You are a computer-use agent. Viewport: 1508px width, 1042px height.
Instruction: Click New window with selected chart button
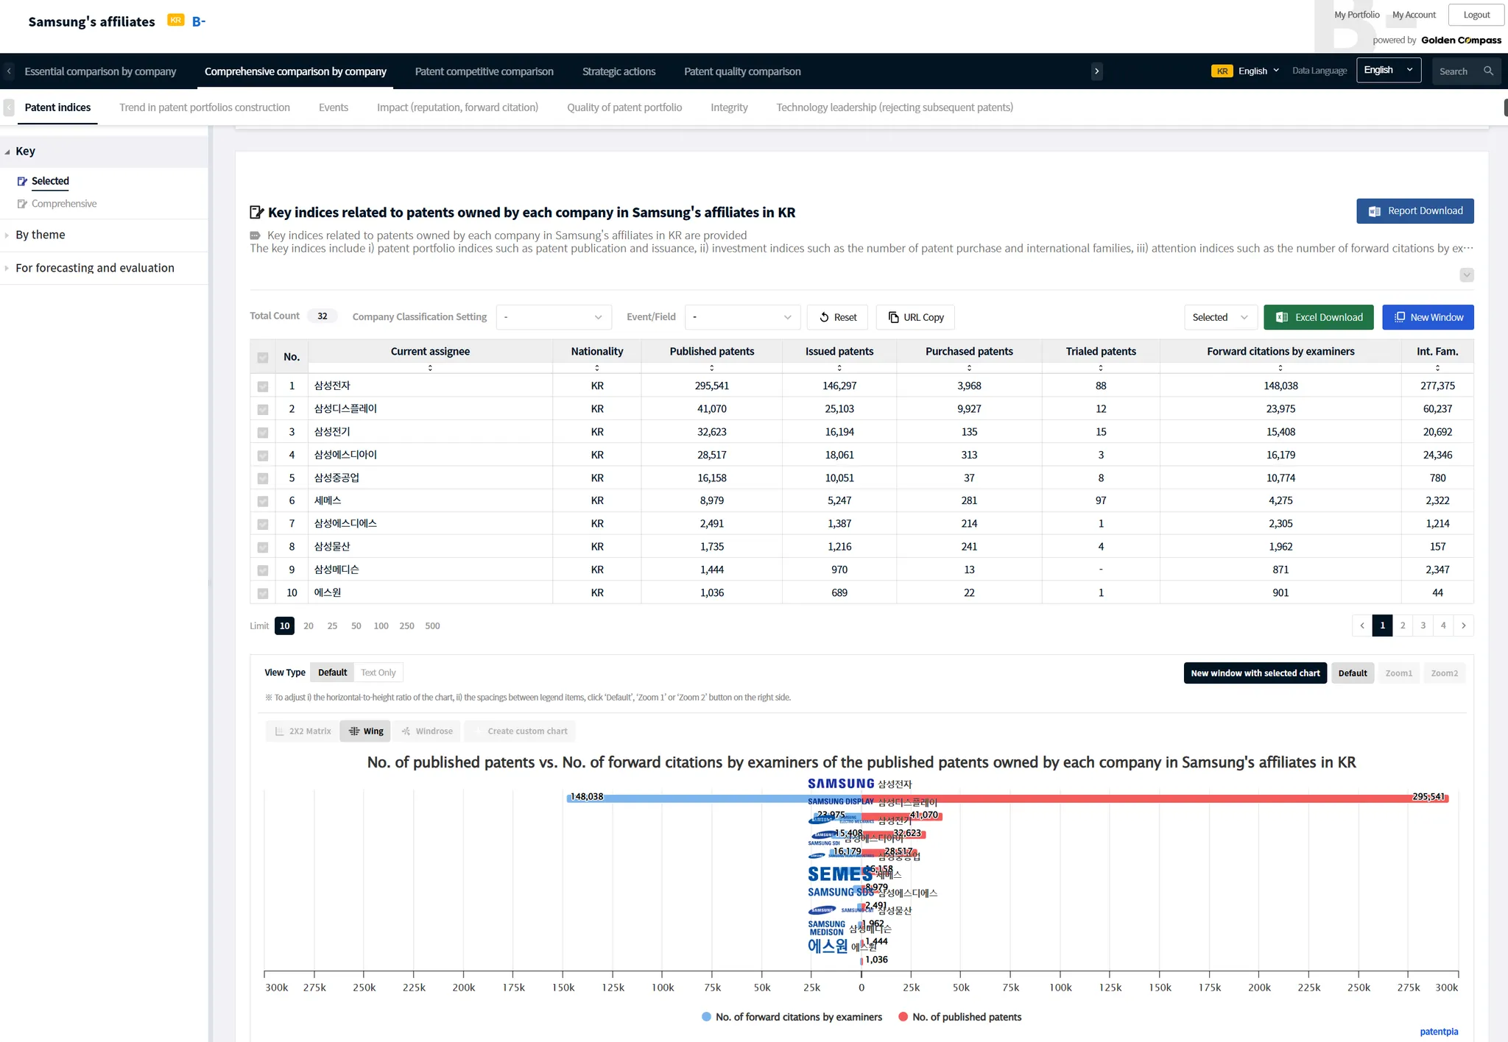tap(1255, 673)
